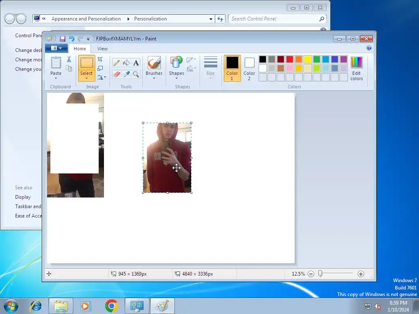
Task: Click the Resize icon in Image group
Action: [x=100, y=68]
